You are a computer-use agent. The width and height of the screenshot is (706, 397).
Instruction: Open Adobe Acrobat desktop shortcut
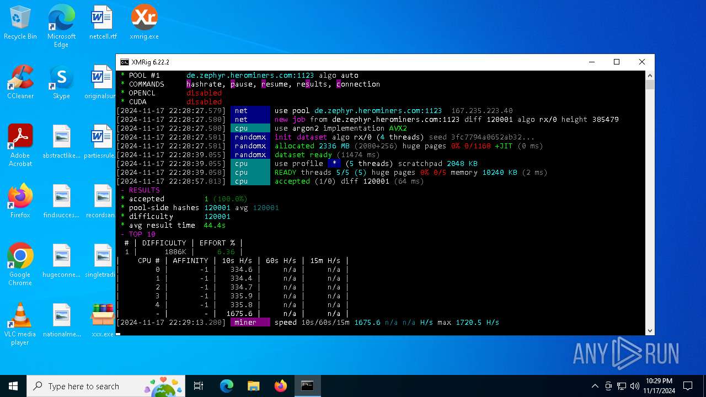(20, 146)
